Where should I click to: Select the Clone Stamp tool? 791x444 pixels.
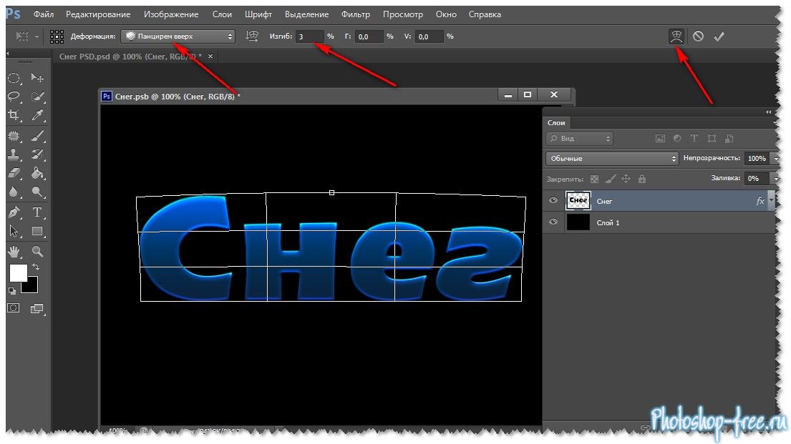coord(14,154)
